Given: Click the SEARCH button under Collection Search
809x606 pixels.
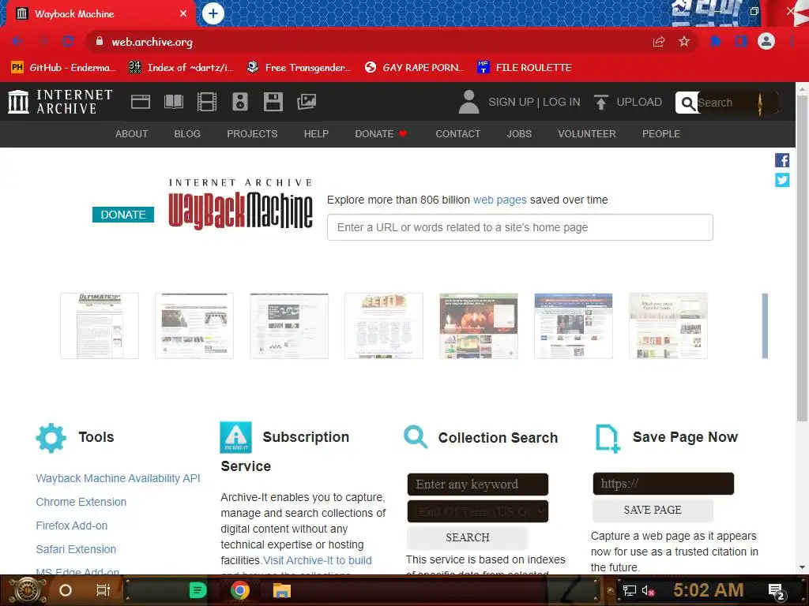Looking at the screenshot, I should [468, 537].
